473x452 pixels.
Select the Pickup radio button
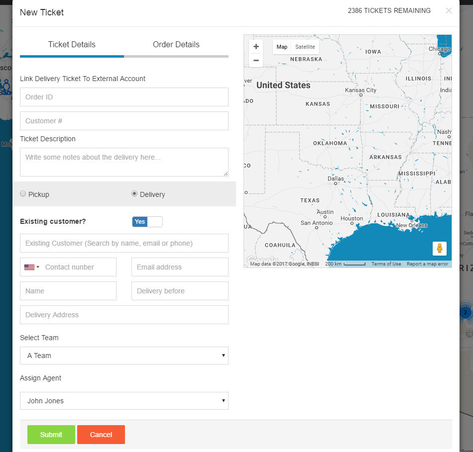(22, 194)
